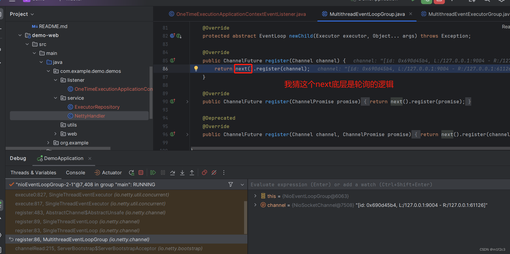Collapse the listener package

pos(56,80)
